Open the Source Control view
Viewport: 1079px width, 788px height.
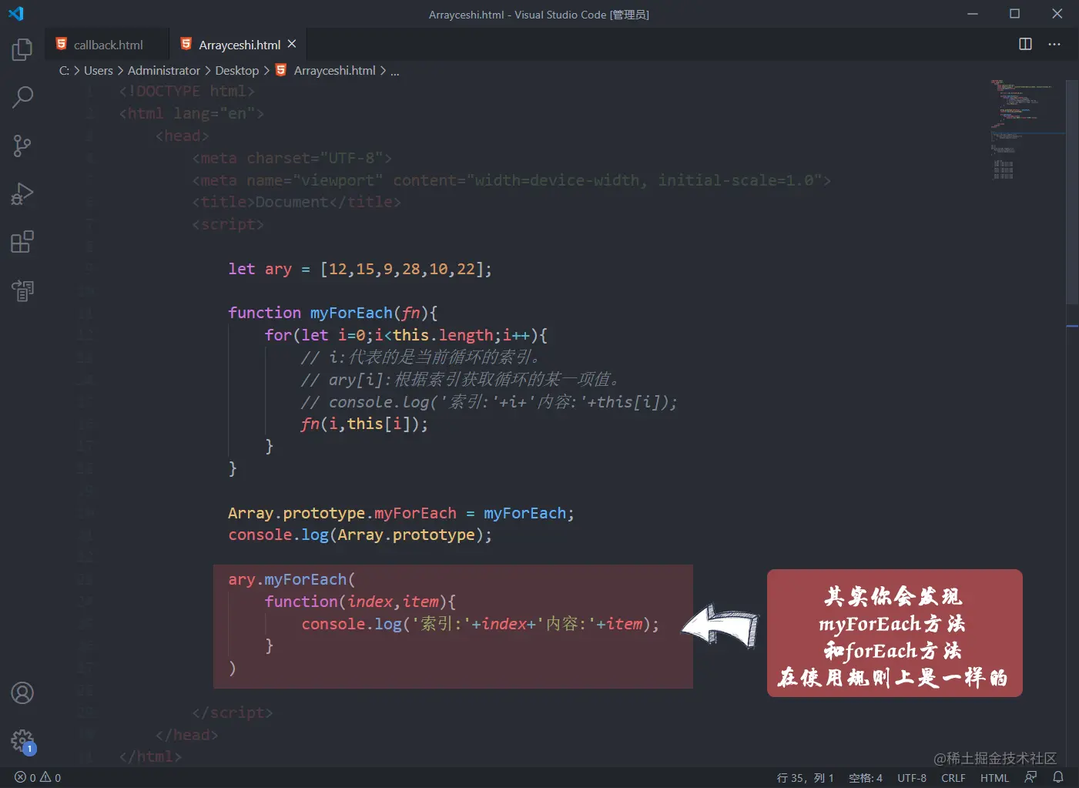[22, 146]
